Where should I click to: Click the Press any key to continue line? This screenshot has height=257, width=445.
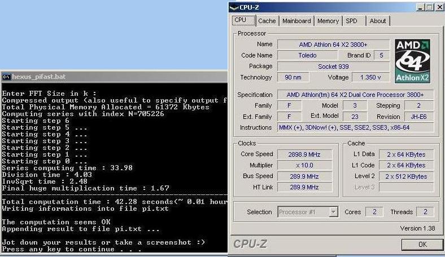coord(72,249)
